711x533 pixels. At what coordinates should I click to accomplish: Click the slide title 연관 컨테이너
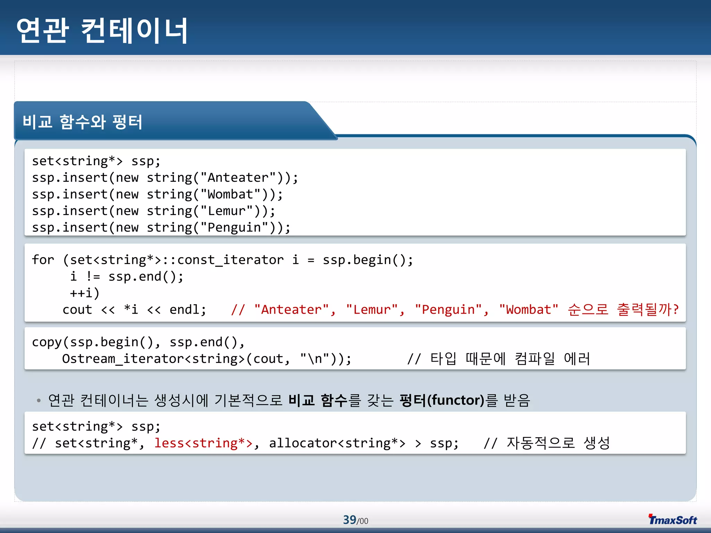[102, 31]
